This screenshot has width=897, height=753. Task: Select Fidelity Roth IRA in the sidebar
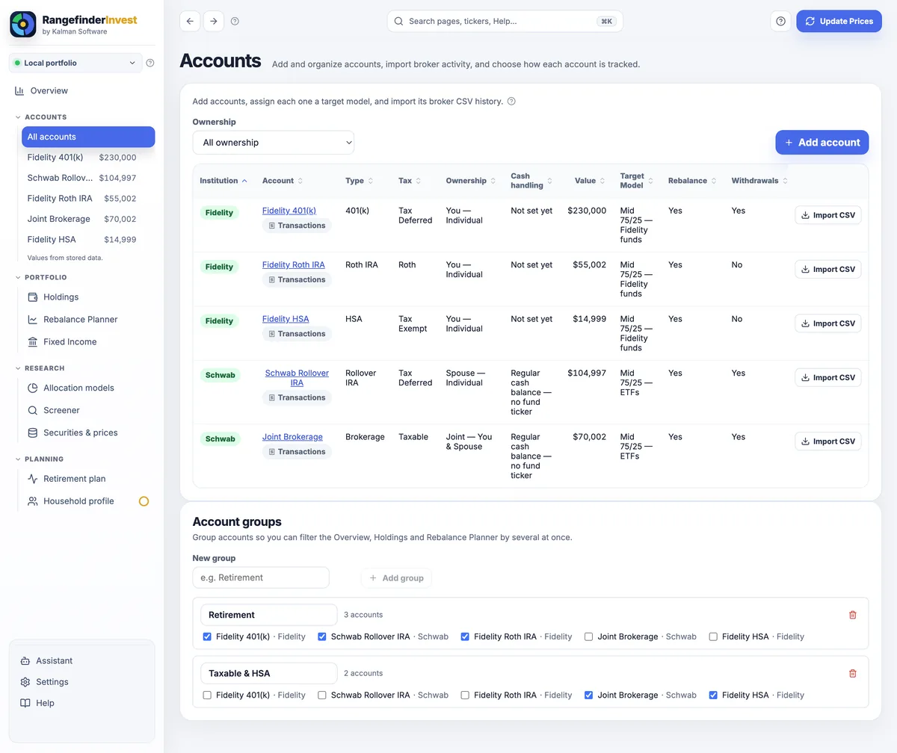coord(88,199)
